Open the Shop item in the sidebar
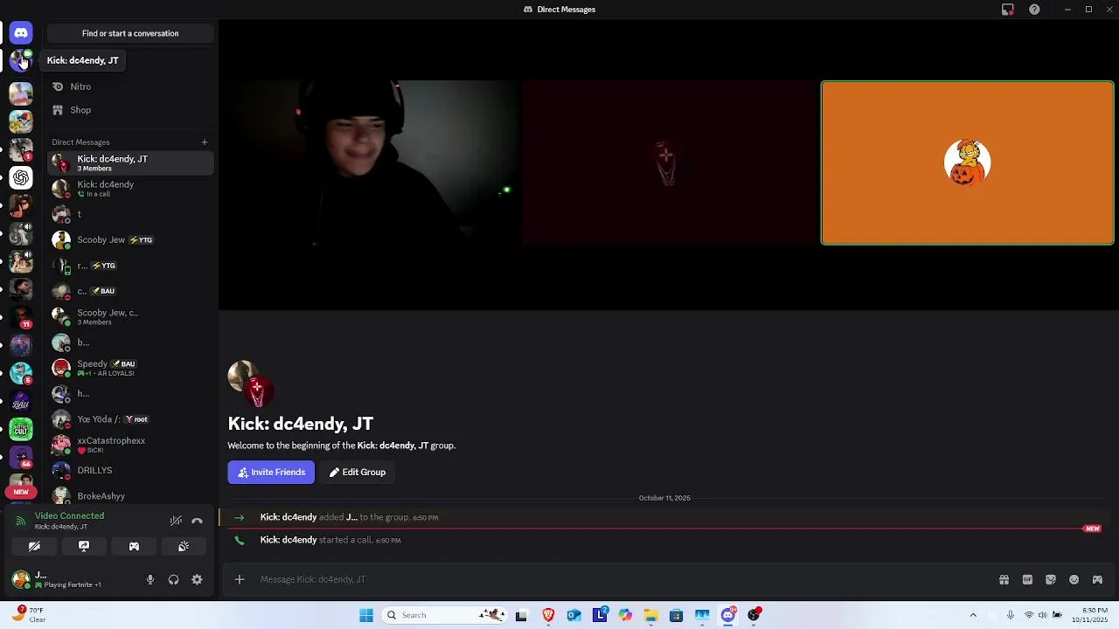This screenshot has height=629, width=1119. [130, 110]
